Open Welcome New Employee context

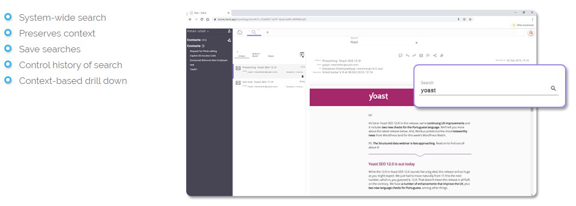click(x=209, y=60)
